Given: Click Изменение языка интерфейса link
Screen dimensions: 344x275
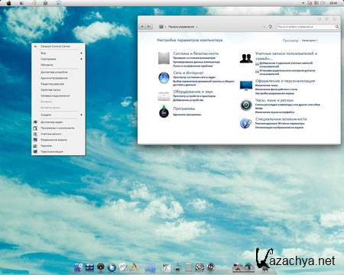Looking at the screenshot, I should (274, 112).
